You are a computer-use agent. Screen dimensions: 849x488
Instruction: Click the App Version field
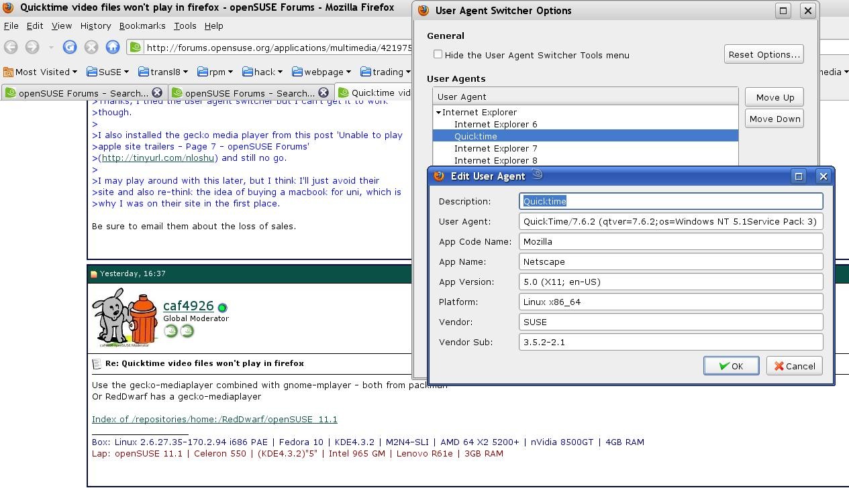point(671,282)
